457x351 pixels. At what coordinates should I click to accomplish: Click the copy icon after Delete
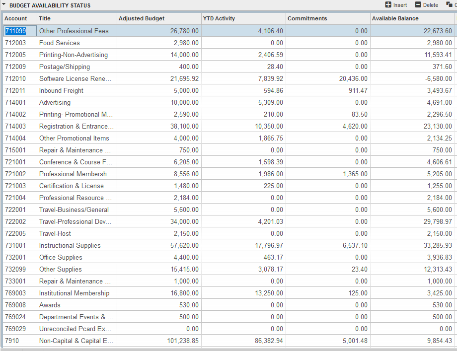[449, 4]
